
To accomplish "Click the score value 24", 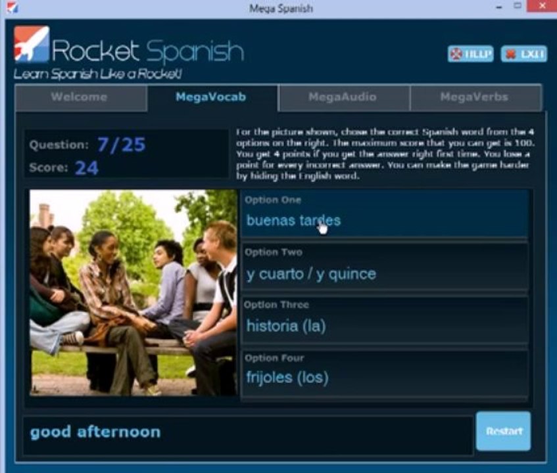I will pyautogui.click(x=87, y=168).
